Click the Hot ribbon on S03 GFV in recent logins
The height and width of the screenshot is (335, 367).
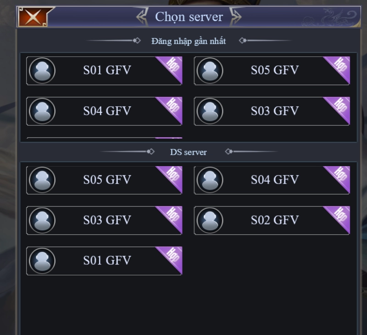pos(340,107)
